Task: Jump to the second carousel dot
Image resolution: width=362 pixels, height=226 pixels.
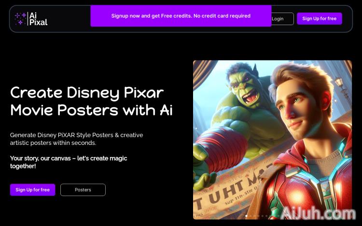Action: [x=250, y=216]
